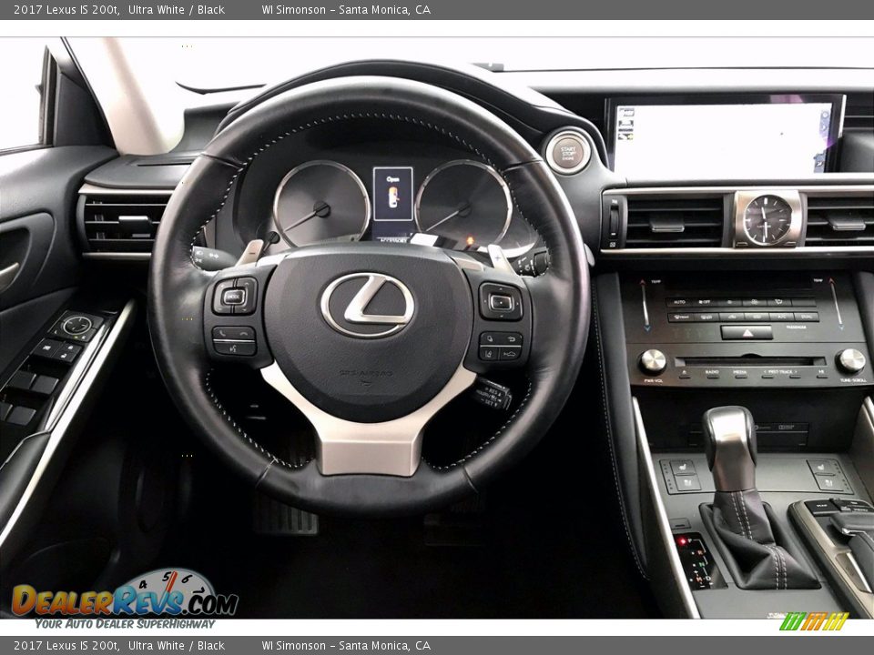Click the right speedometer gauge
Viewport: 874px width, 655px height.
click(463, 205)
